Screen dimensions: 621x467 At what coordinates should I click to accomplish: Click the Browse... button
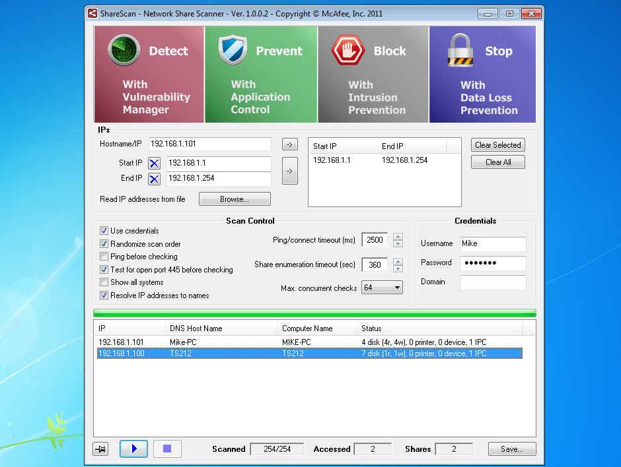(235, 199)
